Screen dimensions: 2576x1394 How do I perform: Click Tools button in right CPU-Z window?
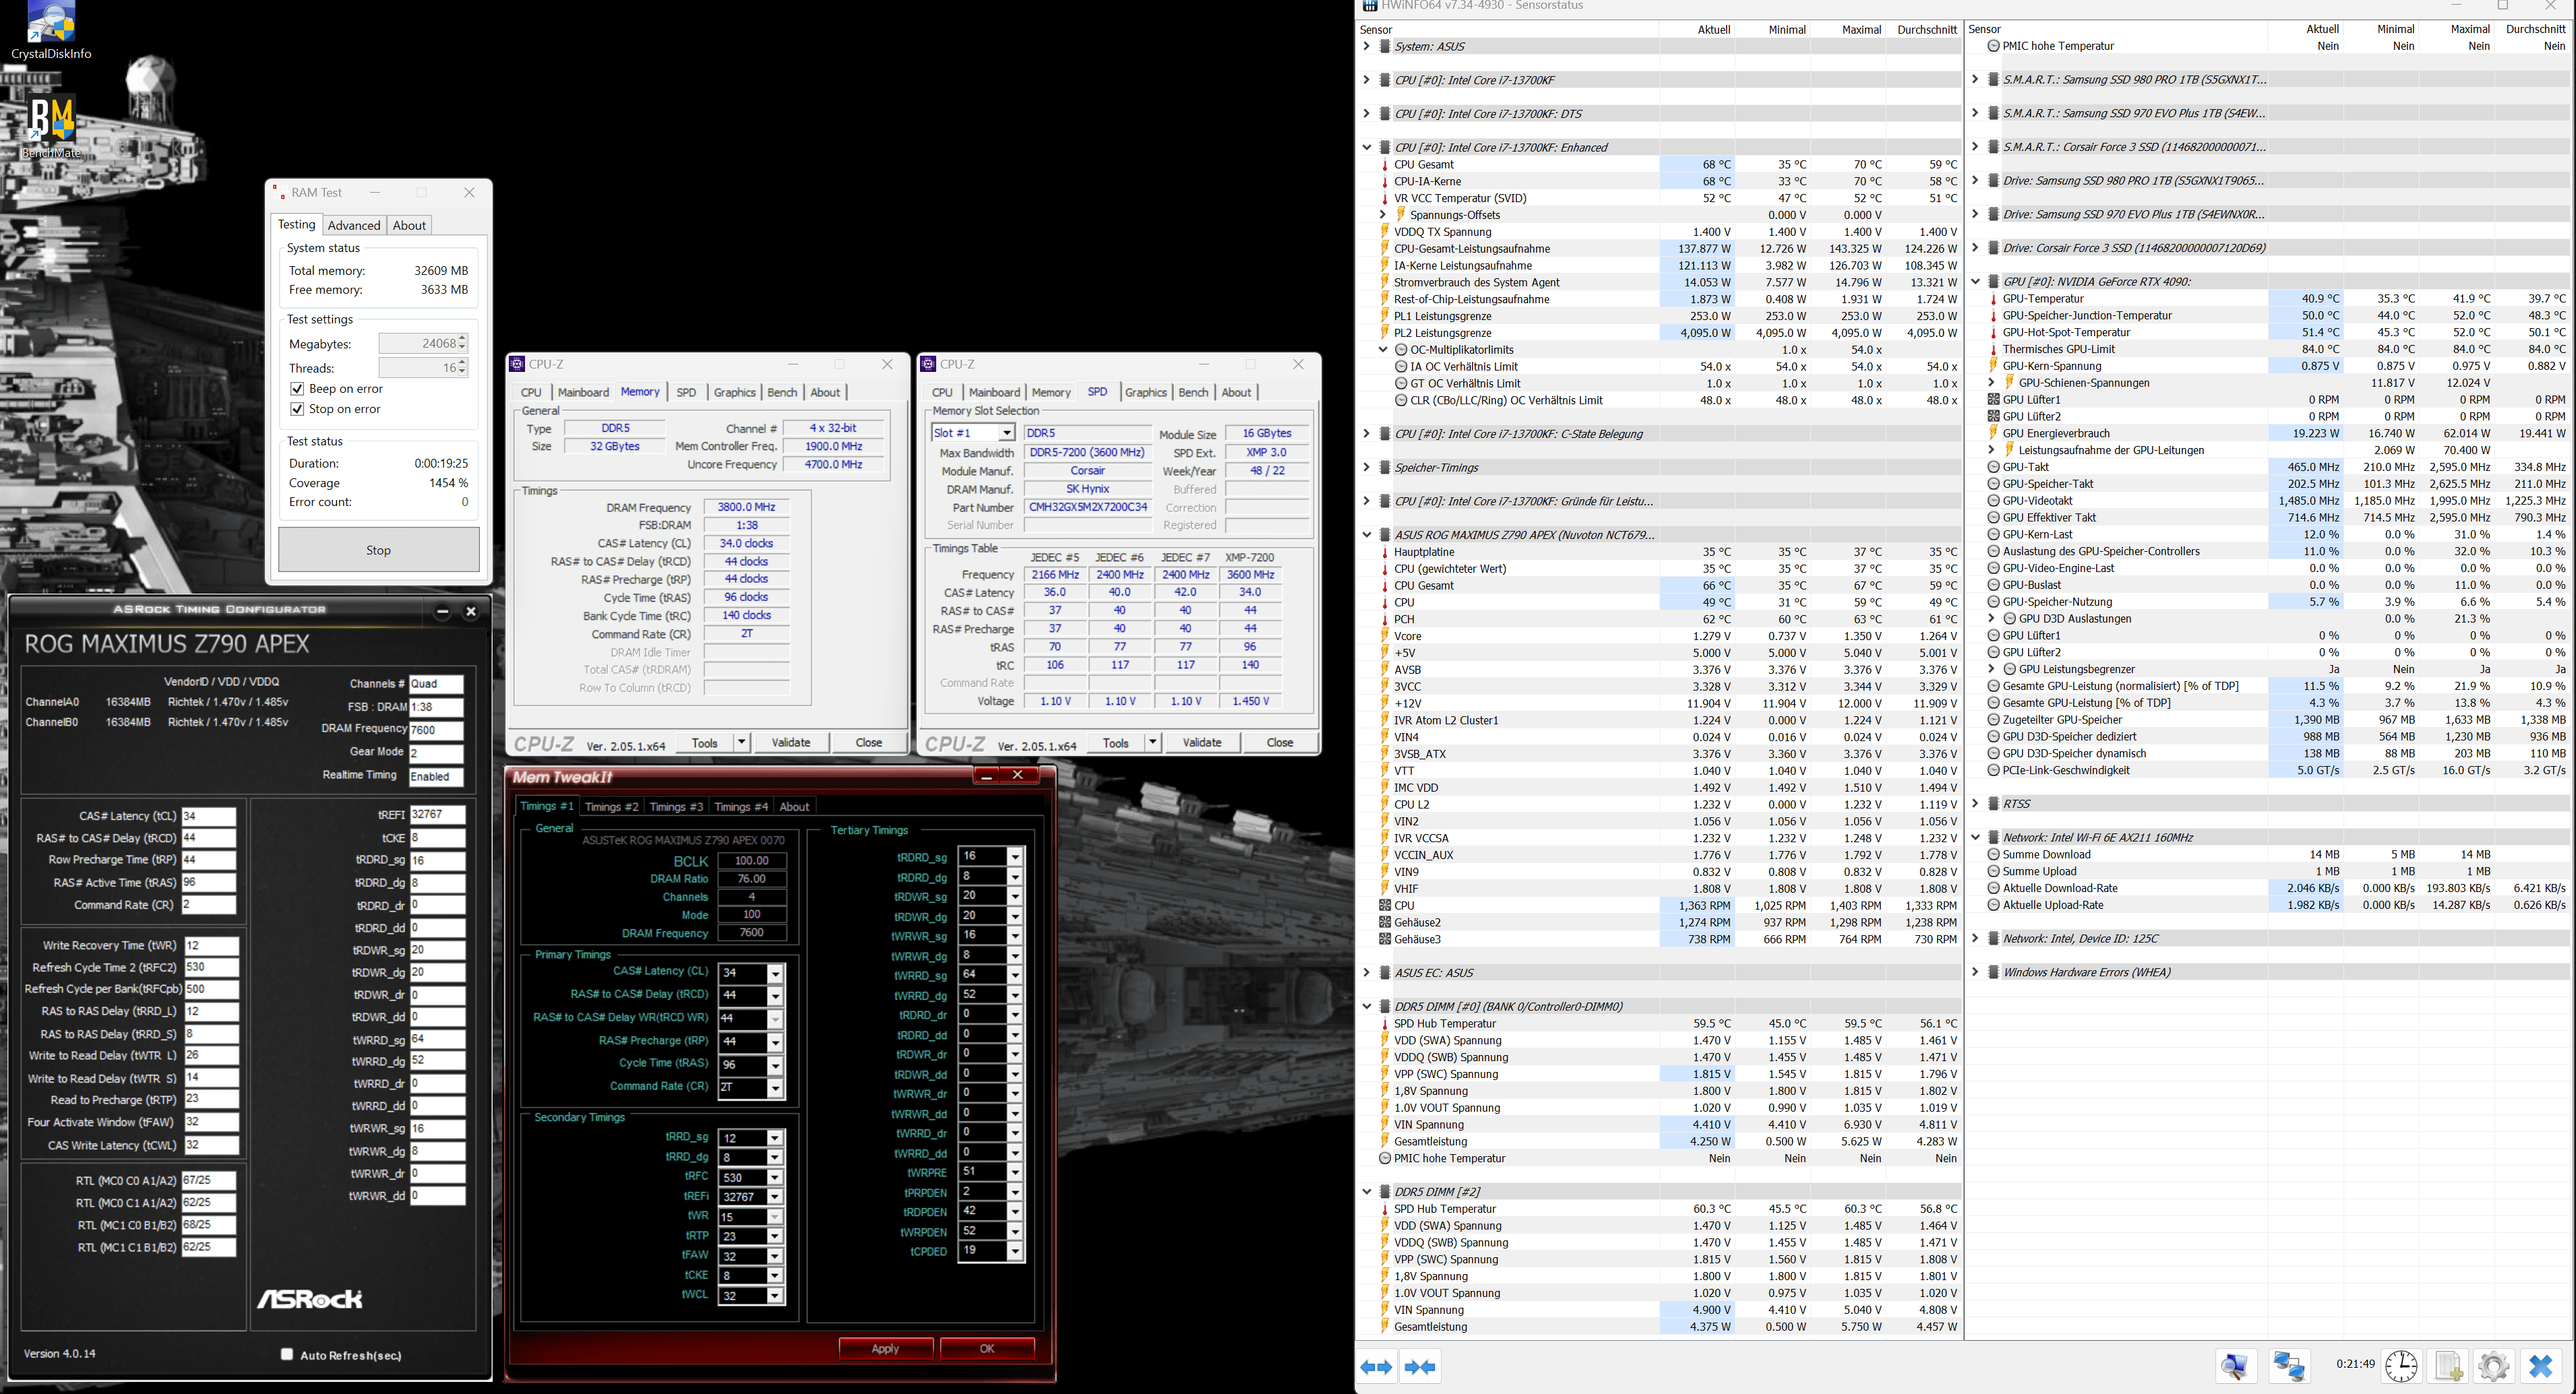tap(1116, 742)
